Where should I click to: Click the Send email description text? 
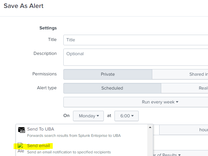tap(69, 152)
